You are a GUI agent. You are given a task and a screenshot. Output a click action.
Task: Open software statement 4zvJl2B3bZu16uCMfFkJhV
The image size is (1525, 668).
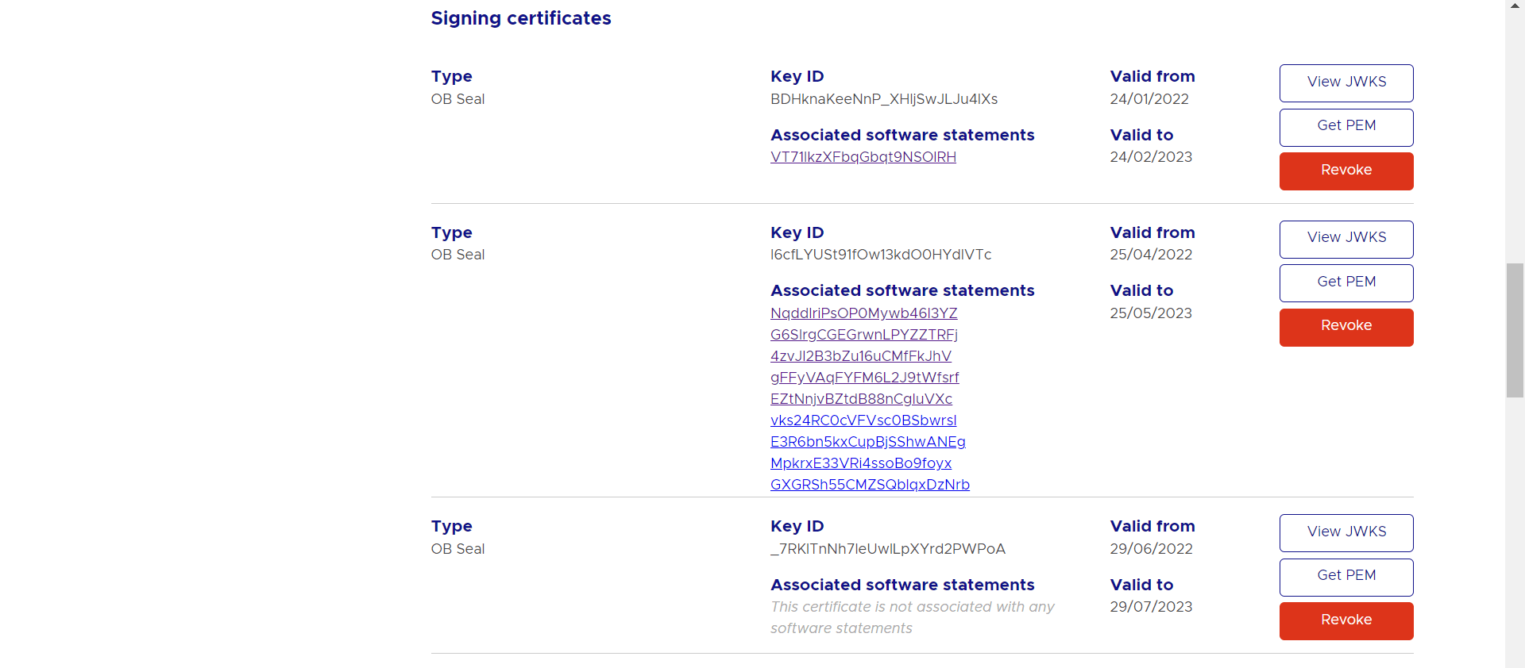[860, 356]
